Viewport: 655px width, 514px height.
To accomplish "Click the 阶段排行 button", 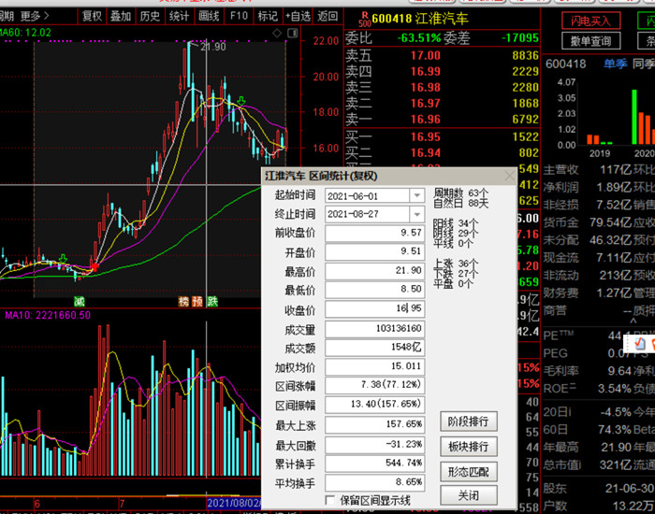I will tap(468, 421).
